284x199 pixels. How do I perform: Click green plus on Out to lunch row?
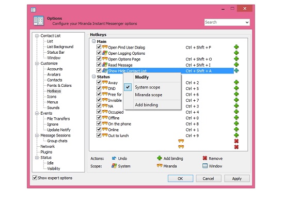coord(236,135)
